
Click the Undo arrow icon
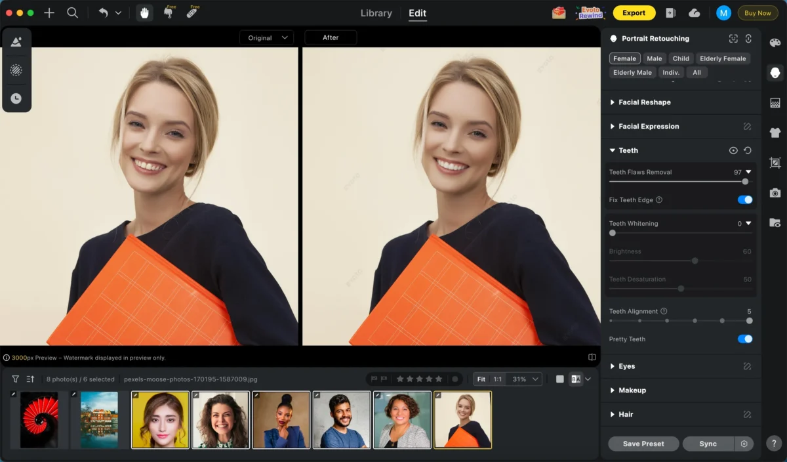103,12
